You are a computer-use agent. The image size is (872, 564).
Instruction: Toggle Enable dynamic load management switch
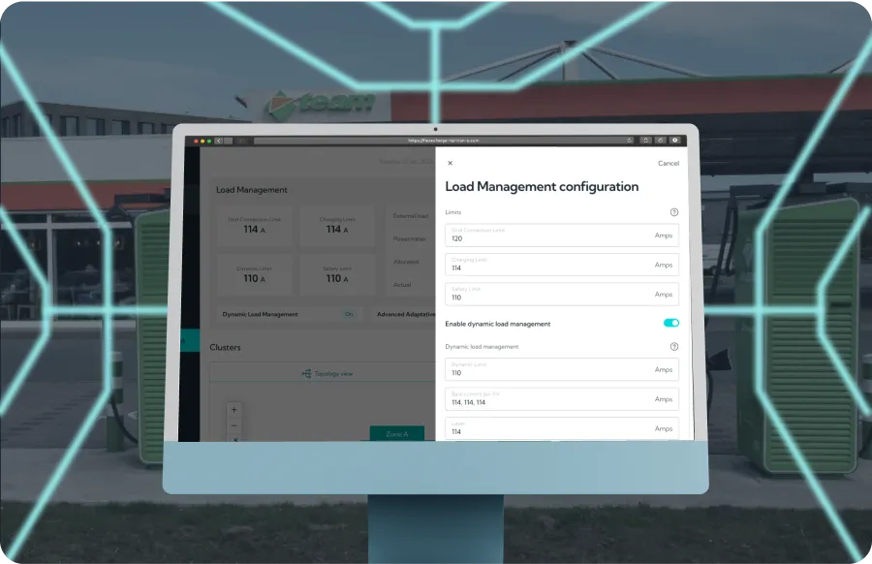click(x=671, y=323)
